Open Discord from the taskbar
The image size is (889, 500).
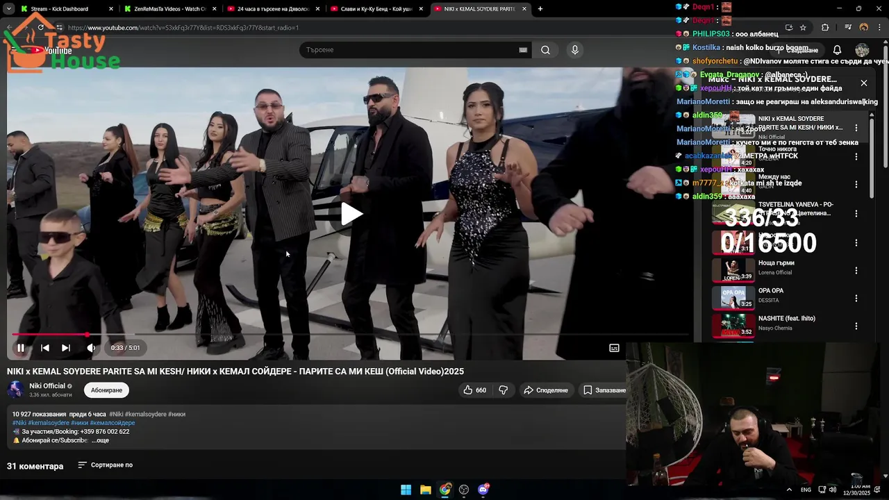click(483, 490)
